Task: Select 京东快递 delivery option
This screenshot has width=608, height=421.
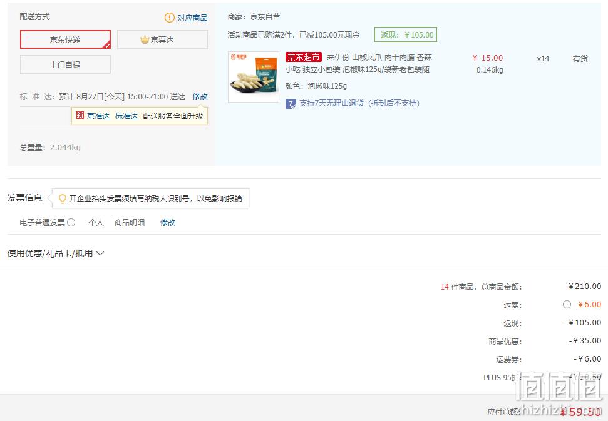Action: [x=65, y=39]
